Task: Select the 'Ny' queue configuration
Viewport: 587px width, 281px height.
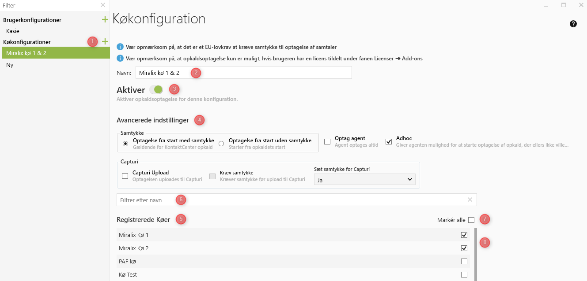Action: click(10, 65)
